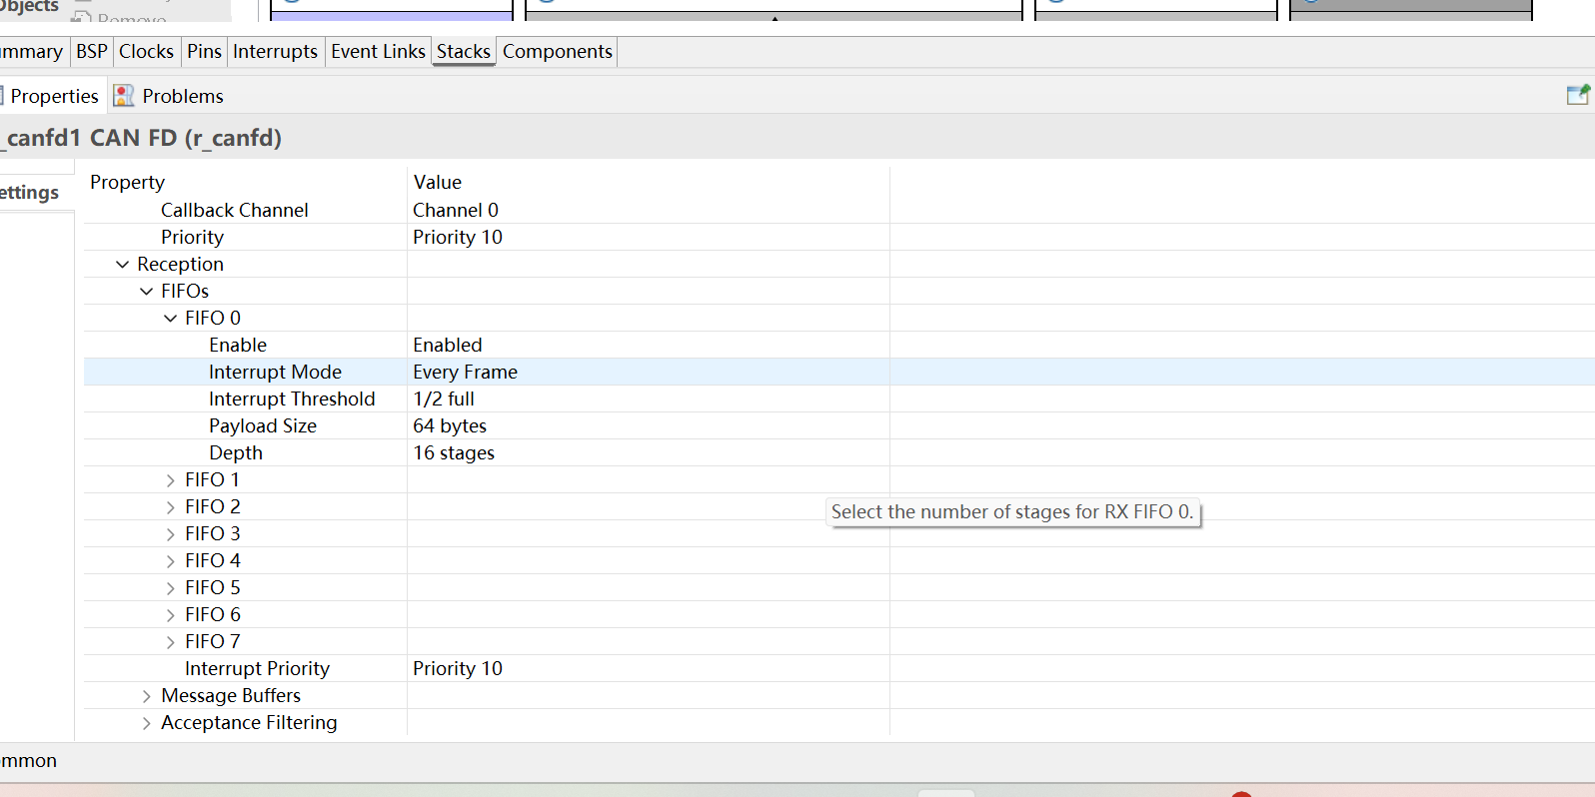Image resolution: width=1595 pixels, height=797 pixels.
Task: Expand the FIFO 6 node
Action: [170, 615]
